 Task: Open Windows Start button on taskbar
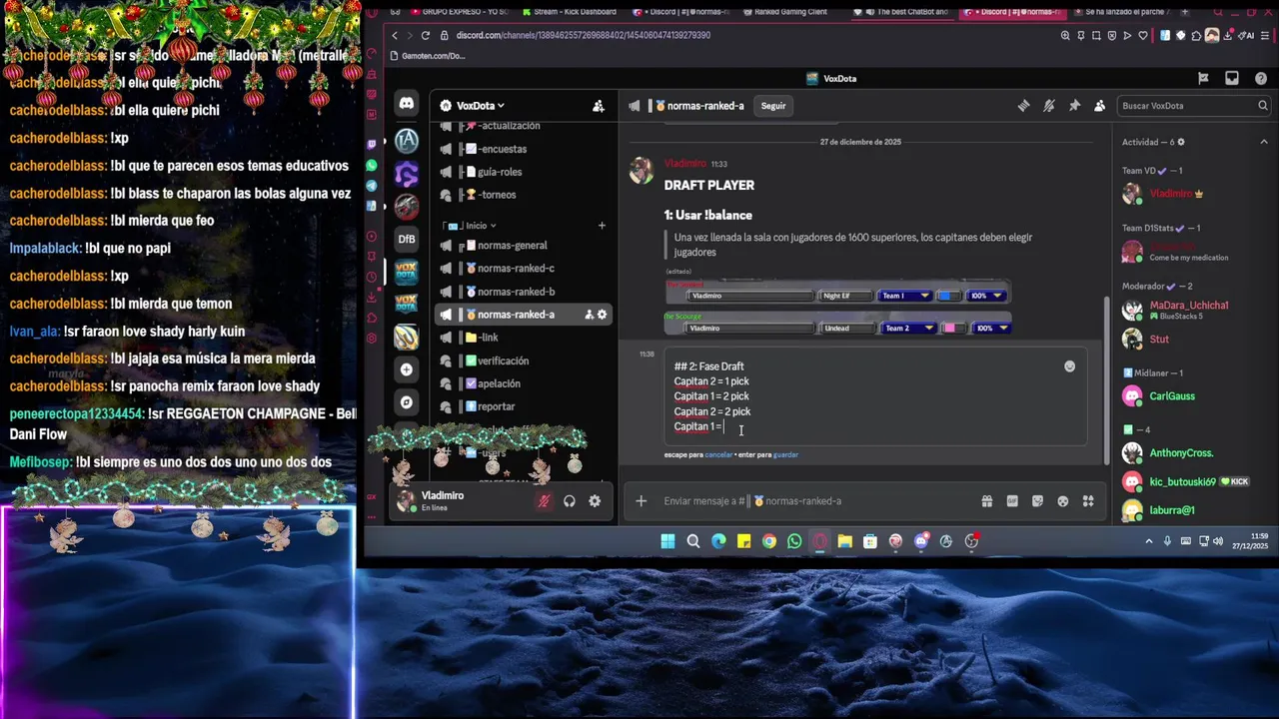(x=667, y=541)
